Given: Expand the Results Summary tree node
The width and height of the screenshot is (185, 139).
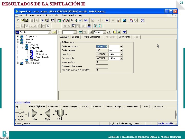Looking at the screenshot, I should (x=17, y=63).
